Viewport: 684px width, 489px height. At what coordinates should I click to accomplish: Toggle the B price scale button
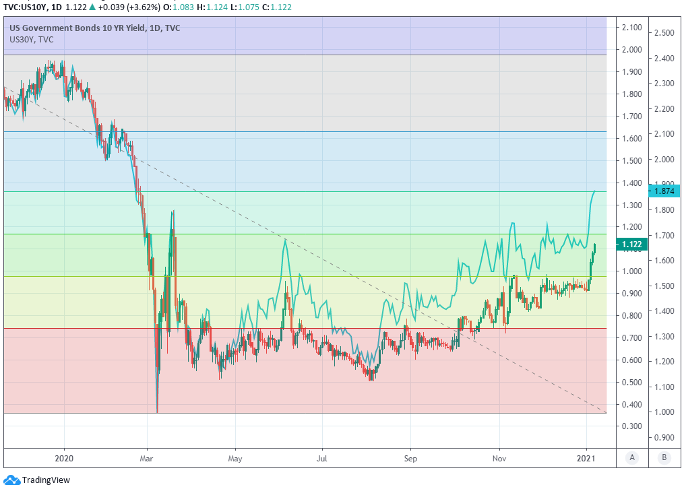point(664,458)
